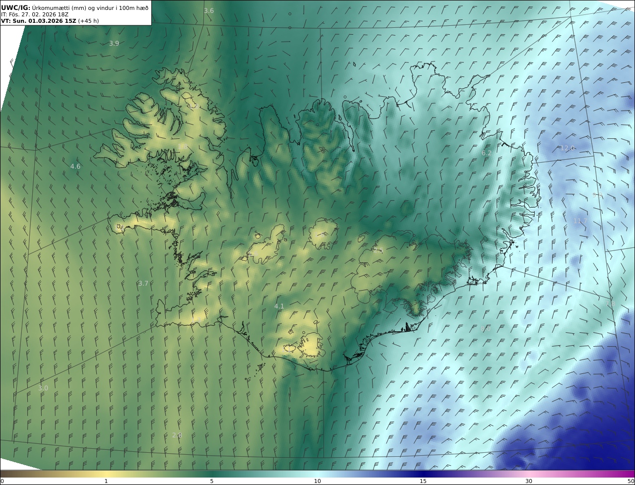Click the 4.1 value label over Iceland
This screenshot has height=485, width=635.
point(279,306)
